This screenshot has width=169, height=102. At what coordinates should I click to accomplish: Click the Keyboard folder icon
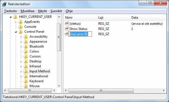[26, 81]
